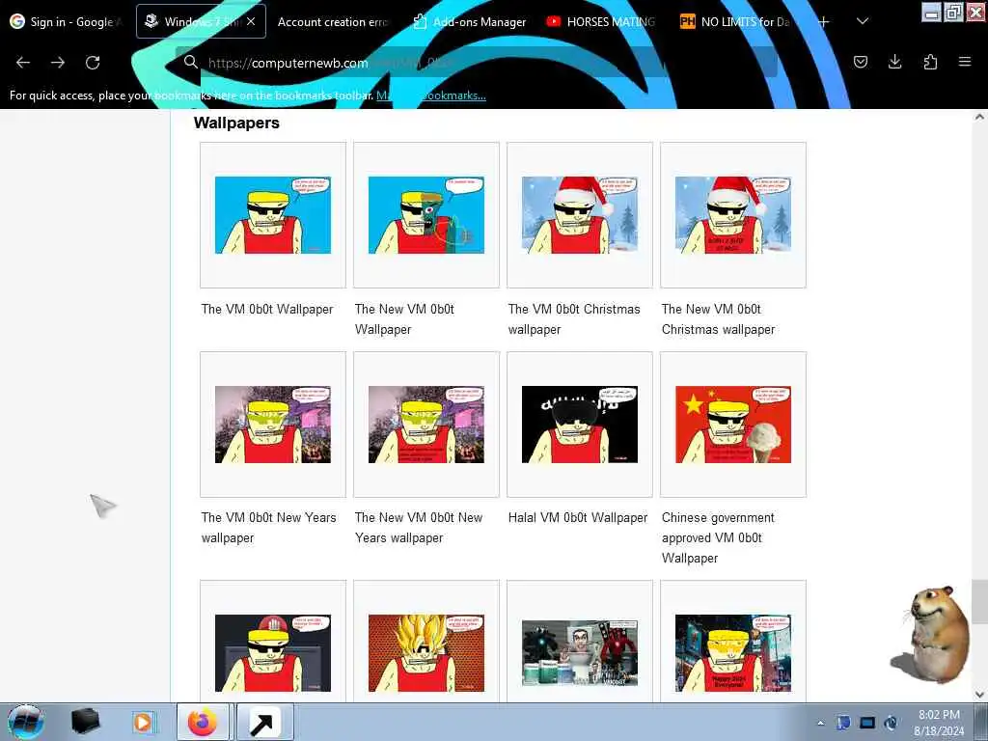
Task: Click 'The VM 0b0t Christmas wallpaper' caption
Action: click(574, 319)
